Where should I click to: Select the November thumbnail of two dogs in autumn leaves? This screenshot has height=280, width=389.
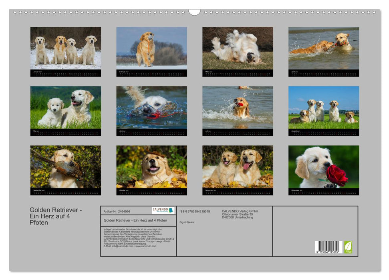(238, 170)
